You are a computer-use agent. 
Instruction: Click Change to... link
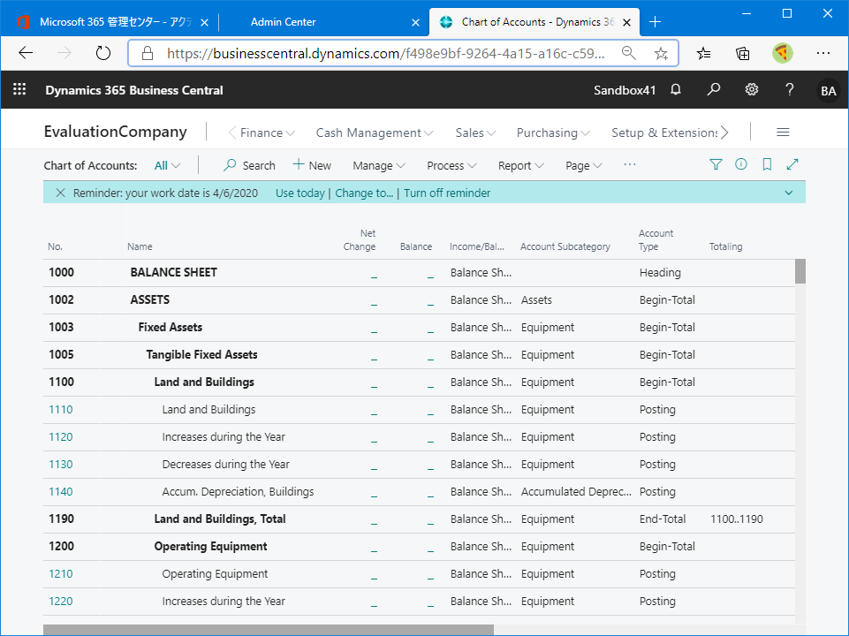364,193
